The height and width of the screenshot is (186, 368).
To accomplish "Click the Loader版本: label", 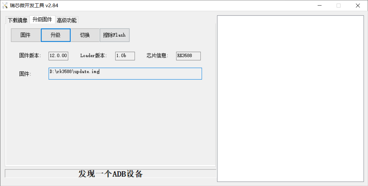I will pyautogui.click(x=94, y=56).
